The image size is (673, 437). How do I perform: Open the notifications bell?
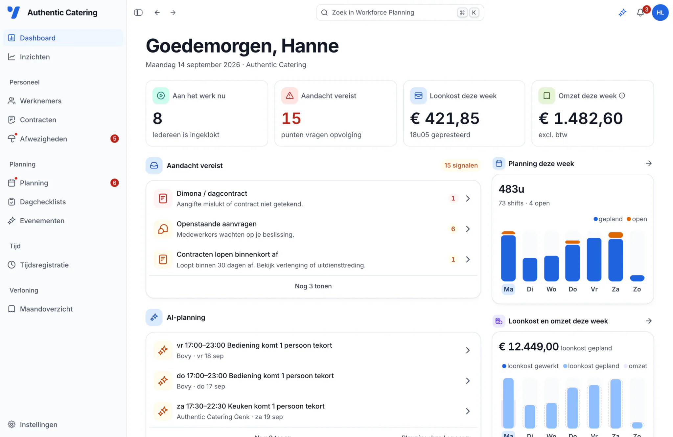tap(640, 12)
